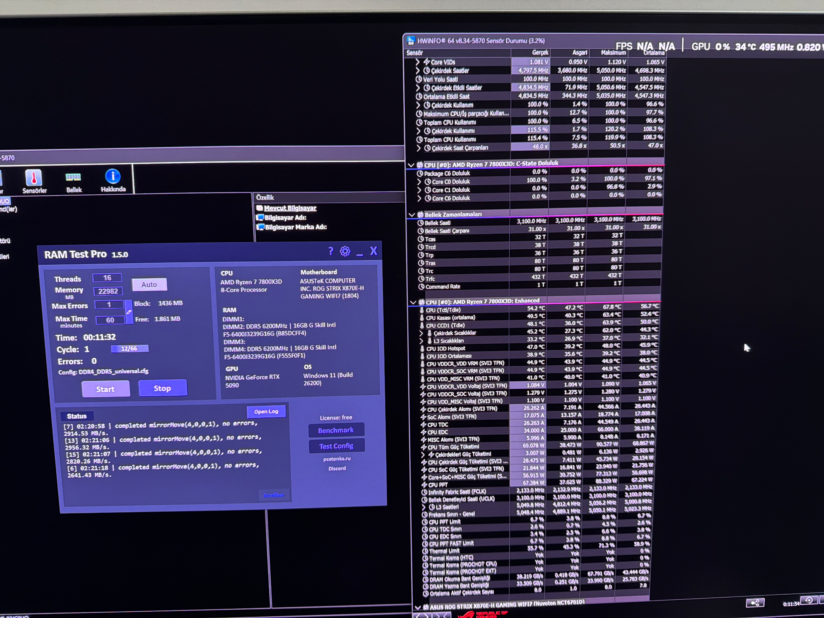Click the Gerçek column header
The image size is (824, 618).
[x=530, y=53]
